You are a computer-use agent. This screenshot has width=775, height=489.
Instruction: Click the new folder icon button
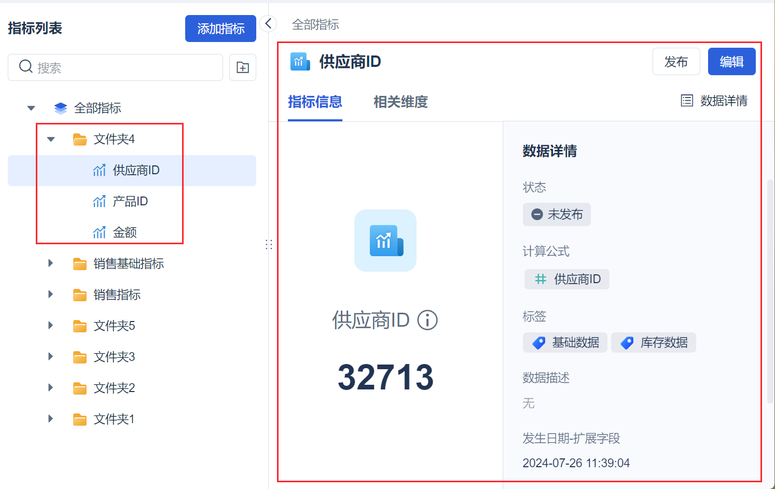(x=243, y=67)
